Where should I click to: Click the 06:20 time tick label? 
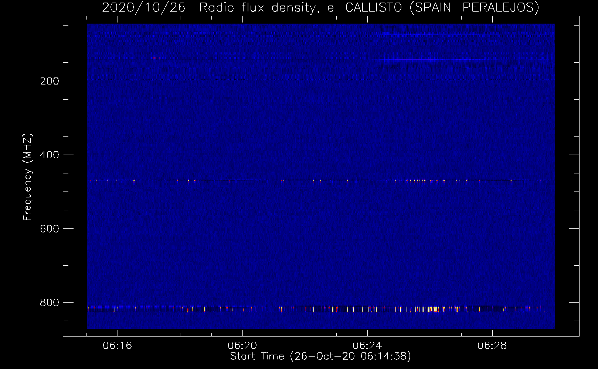pyautogui.click(x=242, y=346)
